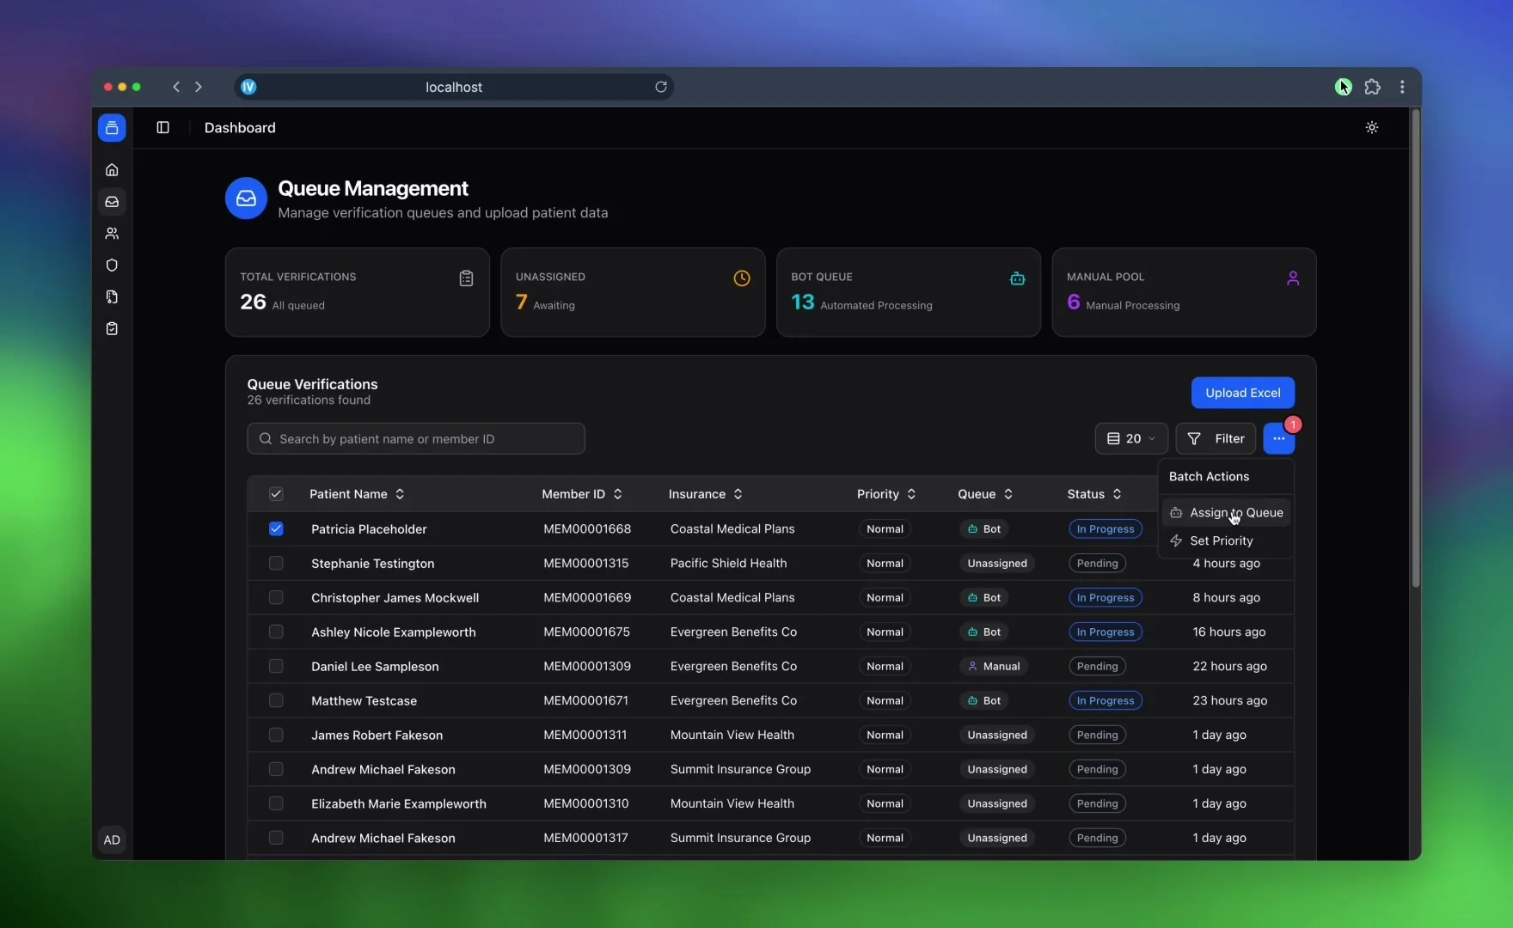Focus the patient name search field
The height and width of the screenshot is (928, 1513).
[416, 439]
